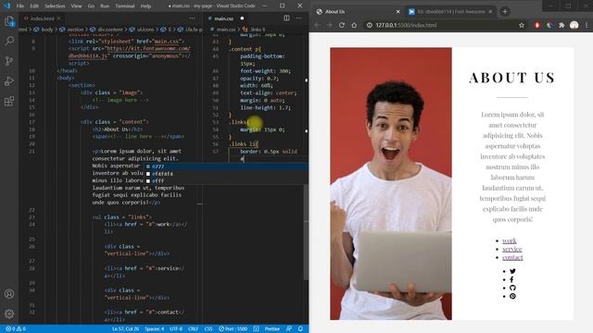
Task: Click the browser forward arrow
Action: click(329, 25)
